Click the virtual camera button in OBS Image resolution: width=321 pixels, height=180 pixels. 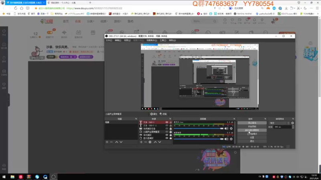[x=252, y=130]
